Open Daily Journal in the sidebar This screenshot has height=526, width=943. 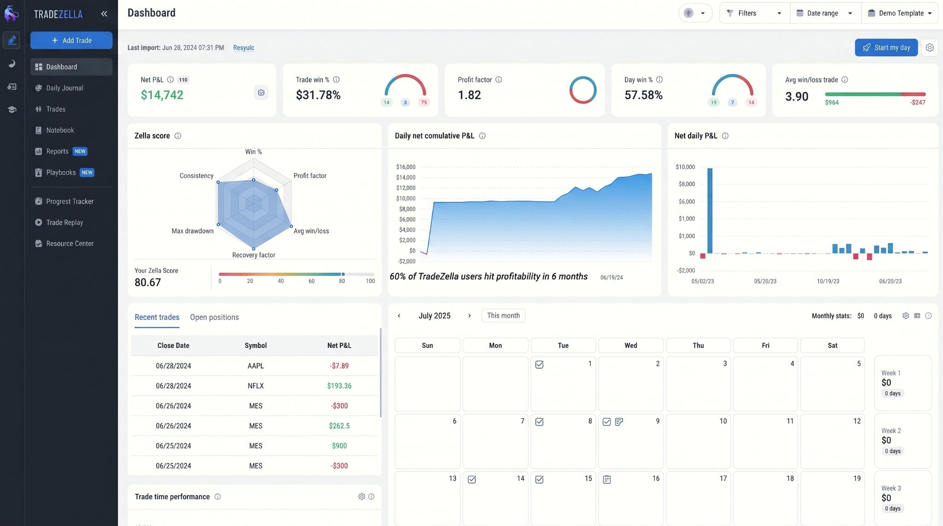coord(71,88)
